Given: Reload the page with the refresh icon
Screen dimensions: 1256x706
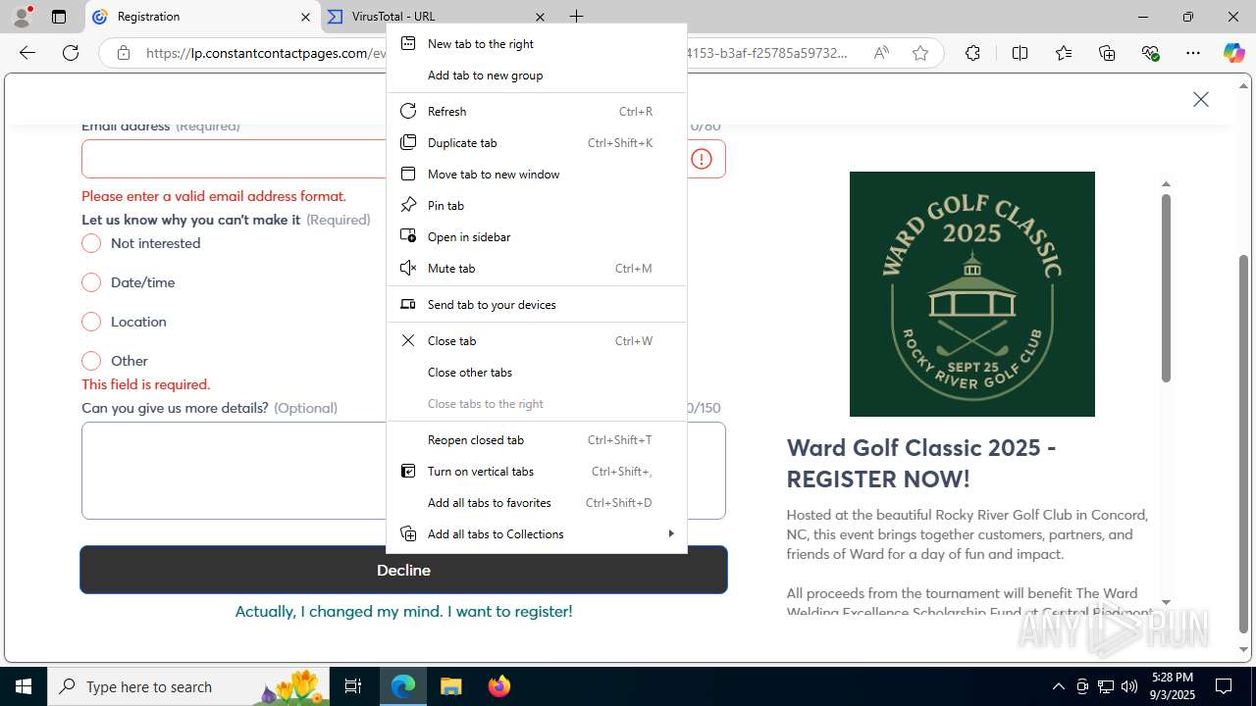Looking at the screenshot, I should [x=71, y=53].
